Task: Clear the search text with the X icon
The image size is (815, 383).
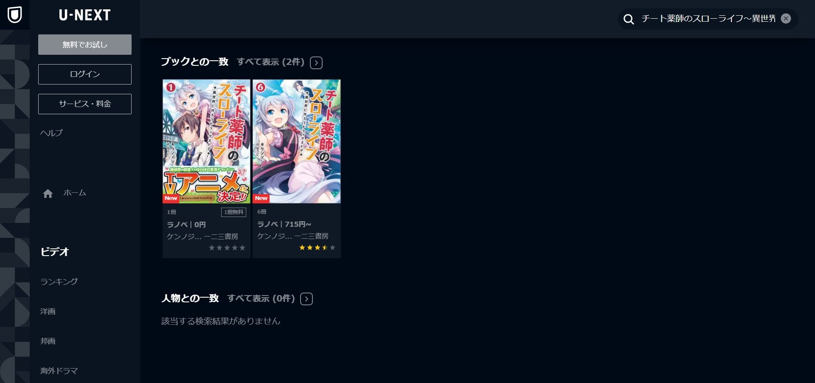Action: coord(786,19)
